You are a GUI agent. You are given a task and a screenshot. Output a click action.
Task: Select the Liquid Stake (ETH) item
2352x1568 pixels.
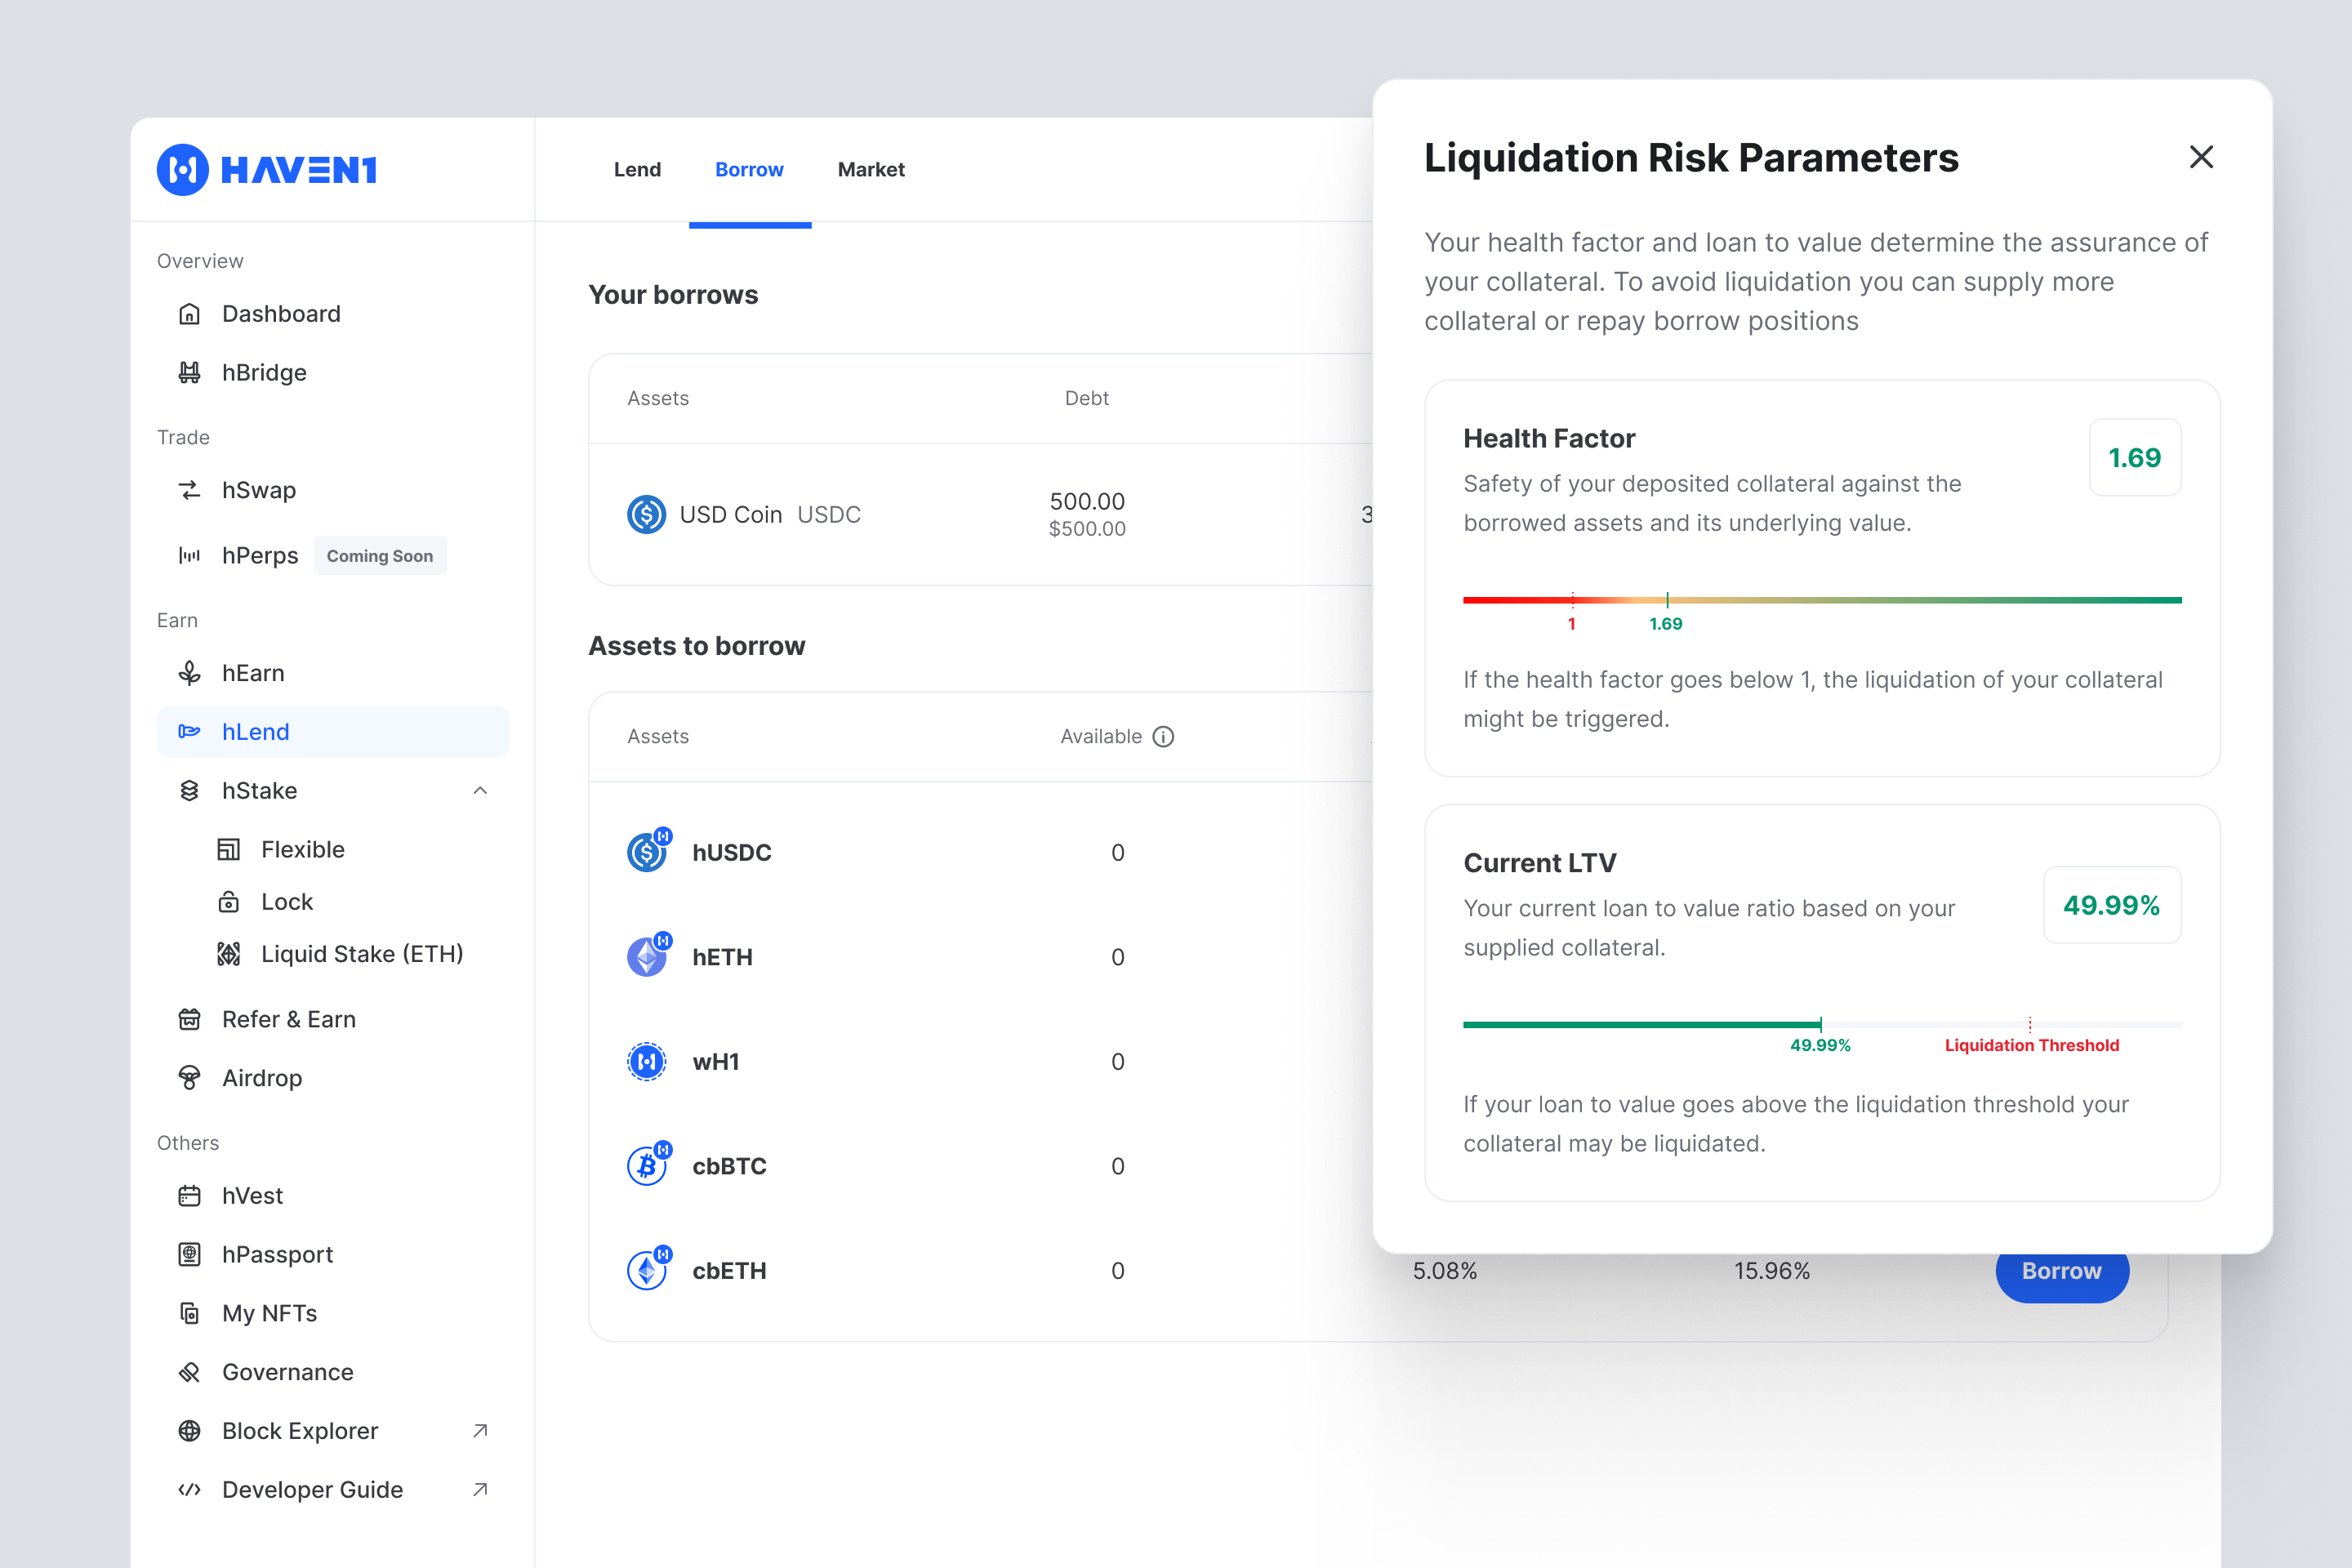(x=361, y=954)
